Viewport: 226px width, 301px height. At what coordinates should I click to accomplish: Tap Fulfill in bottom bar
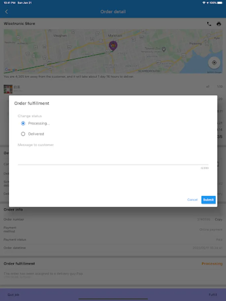pos(213,295)
